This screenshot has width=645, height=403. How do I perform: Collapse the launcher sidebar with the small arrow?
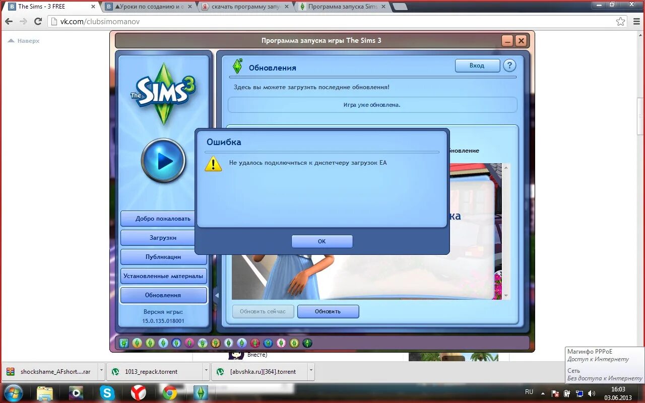[217, 295]
